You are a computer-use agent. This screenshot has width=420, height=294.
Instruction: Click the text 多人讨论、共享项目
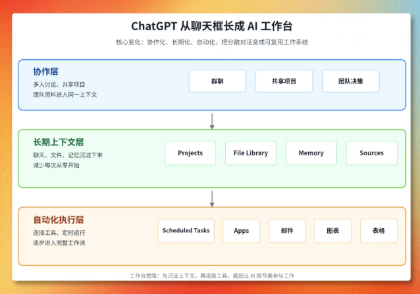tap(59, 85)
